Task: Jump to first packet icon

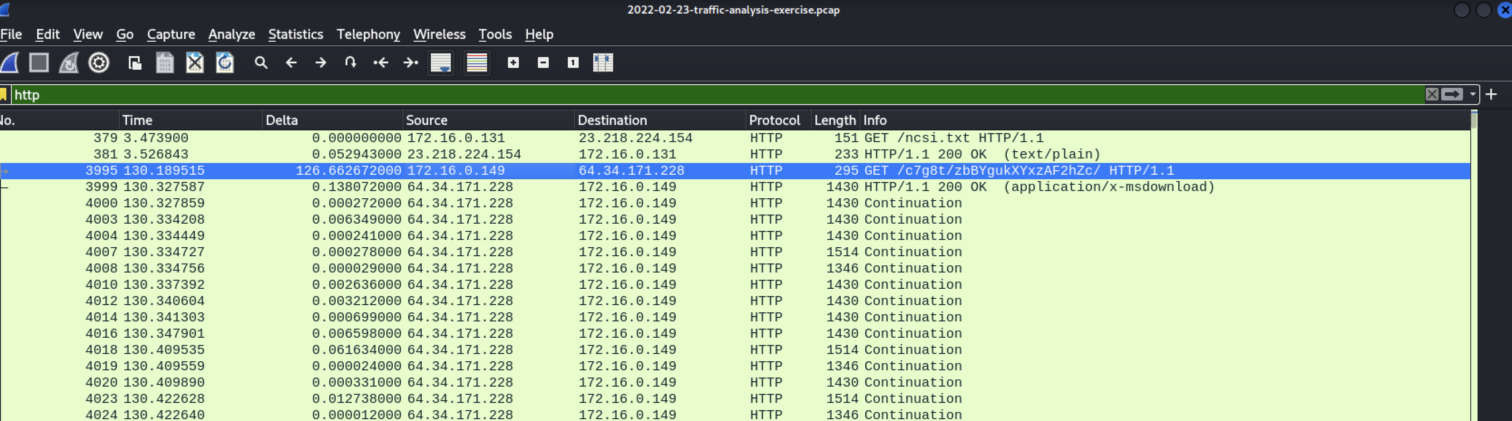Action: point(380,62)
